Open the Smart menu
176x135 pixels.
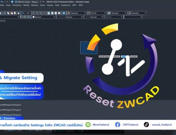click(x=43, y=5)
